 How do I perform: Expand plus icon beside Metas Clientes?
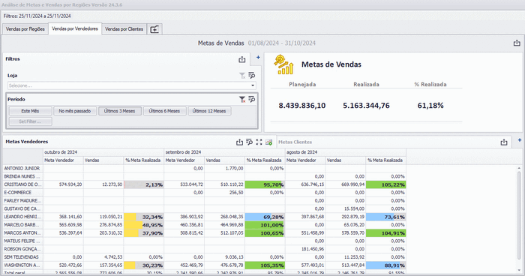click(520, 140)
